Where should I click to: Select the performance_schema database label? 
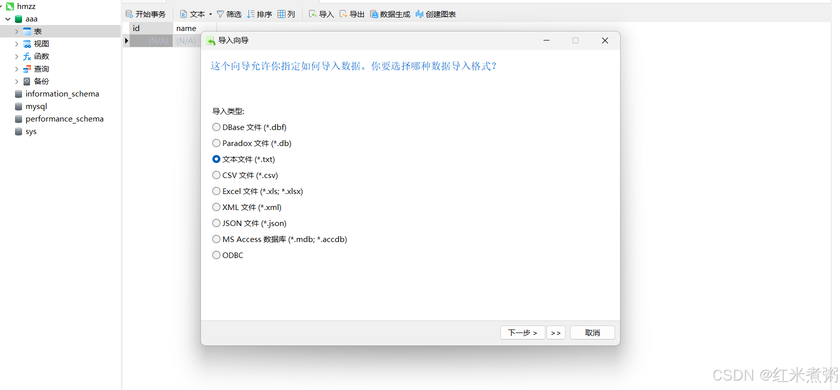click(x=65, y=119)
